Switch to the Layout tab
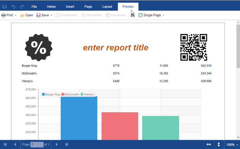The height and width of the screenshot is (149, 240). tap(107, 7)
